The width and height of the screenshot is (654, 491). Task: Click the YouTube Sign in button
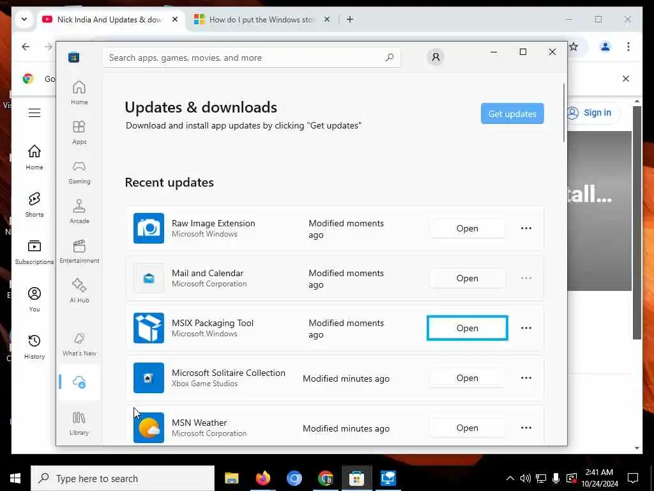click(x=594, y=113)
